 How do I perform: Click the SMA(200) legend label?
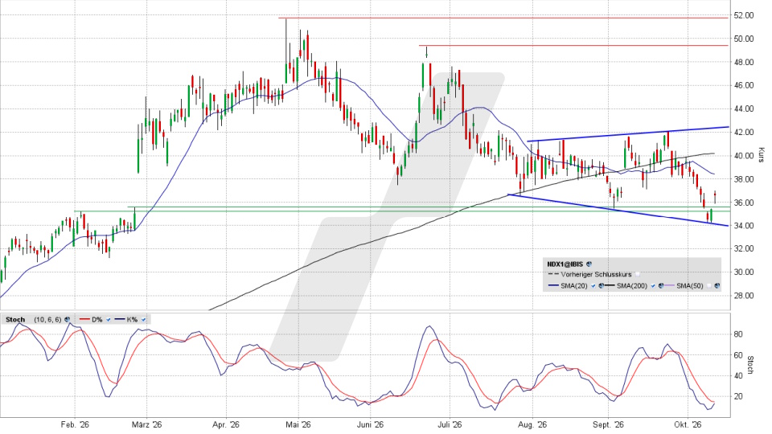(632, 285)
